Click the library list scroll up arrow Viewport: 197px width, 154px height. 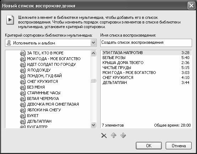pyautogui.click(x=94, y=53)
